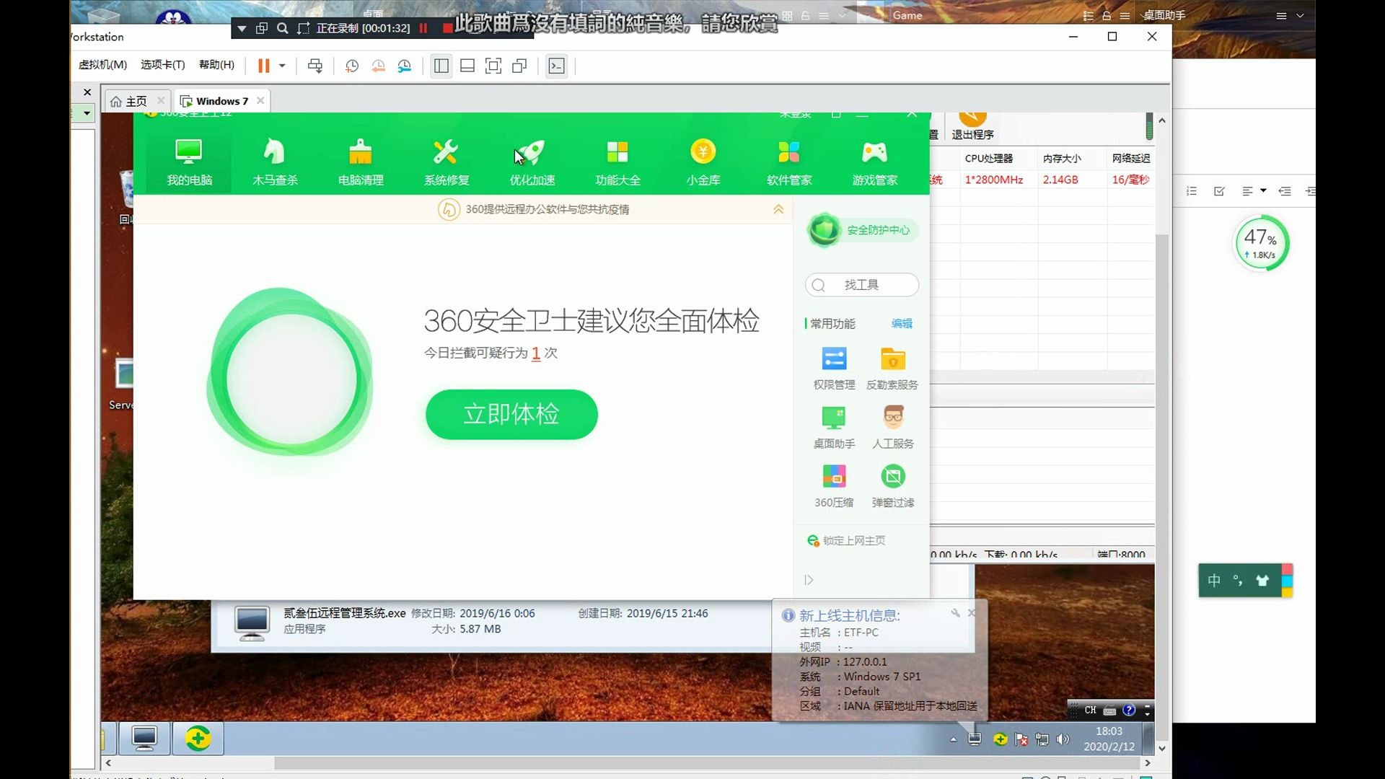
Task: Close the Windows 7 VM tab
Action: (x=260, y=100)
